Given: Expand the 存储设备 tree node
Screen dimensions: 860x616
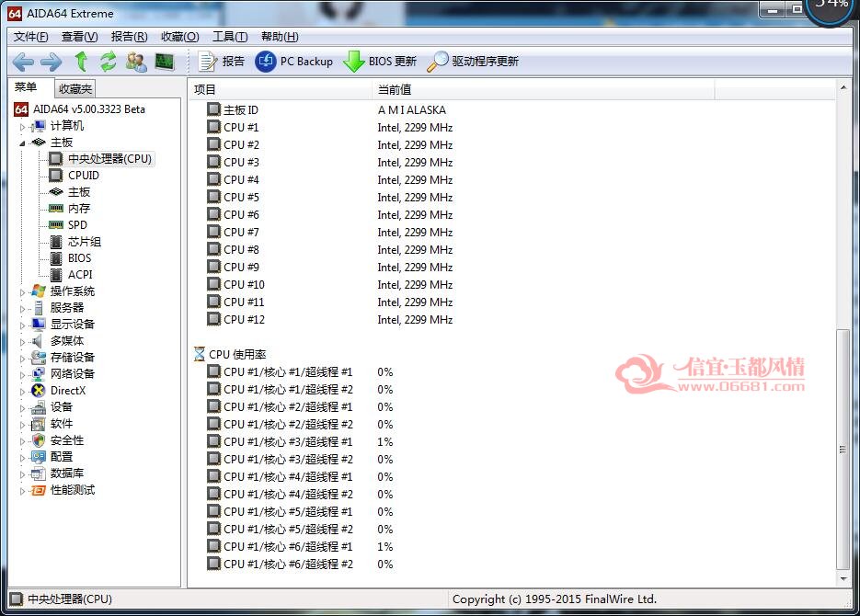Looking at the screenshot, I should point(22,359).
